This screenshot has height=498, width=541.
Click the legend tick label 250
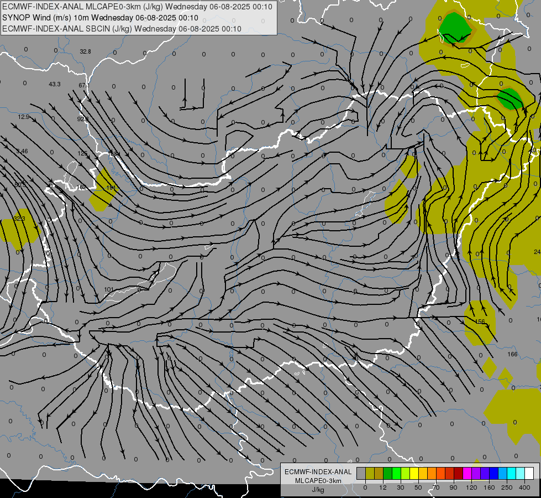[507, 487]
